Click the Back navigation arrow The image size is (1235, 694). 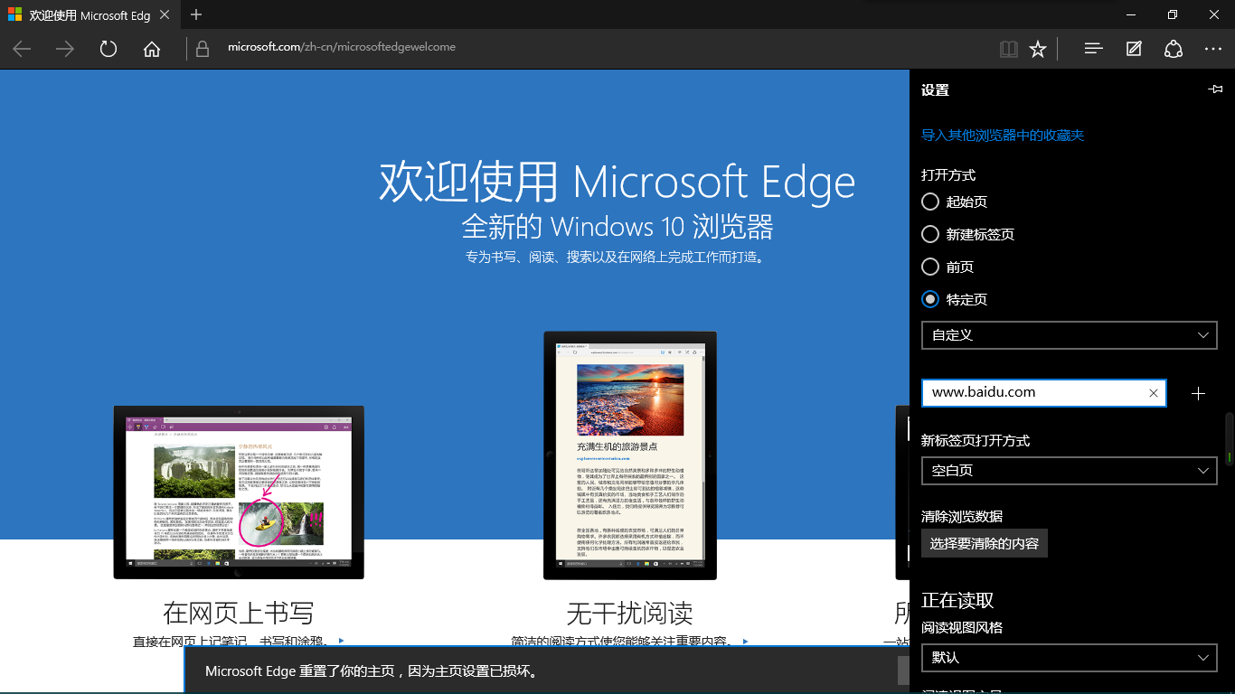[x=21, y=49]
